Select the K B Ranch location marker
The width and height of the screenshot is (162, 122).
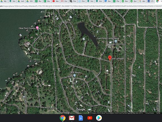tap(74, 75)
